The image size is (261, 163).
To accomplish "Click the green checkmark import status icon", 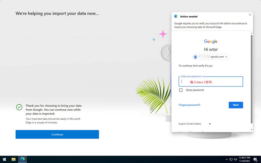I will pyautogui.click(x=19, y=107).
